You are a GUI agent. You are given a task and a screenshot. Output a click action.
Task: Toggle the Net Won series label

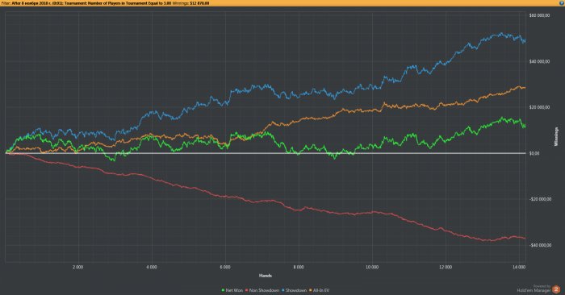(234, 290)
